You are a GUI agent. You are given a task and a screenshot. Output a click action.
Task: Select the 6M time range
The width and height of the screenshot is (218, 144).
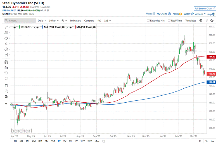point(46,141)
